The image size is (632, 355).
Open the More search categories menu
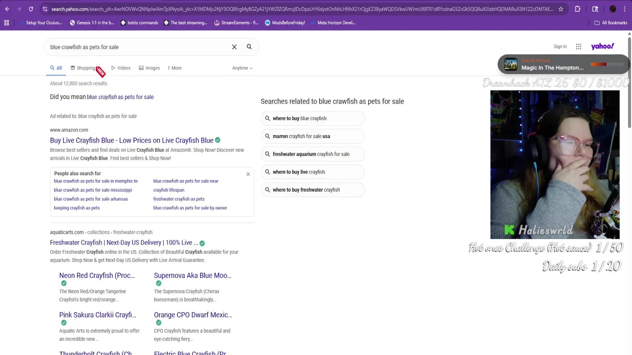pos(174,68)
